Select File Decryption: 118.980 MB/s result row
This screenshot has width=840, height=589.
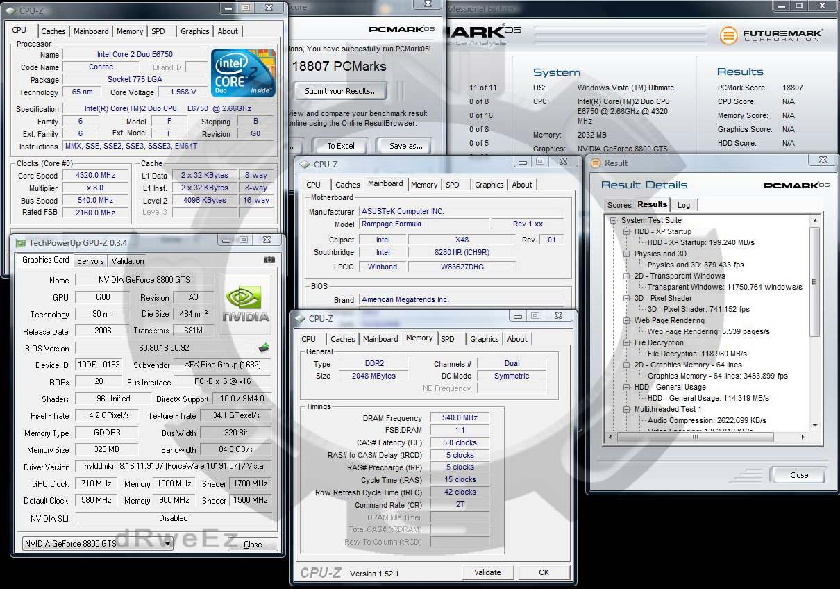coord(697,354)
